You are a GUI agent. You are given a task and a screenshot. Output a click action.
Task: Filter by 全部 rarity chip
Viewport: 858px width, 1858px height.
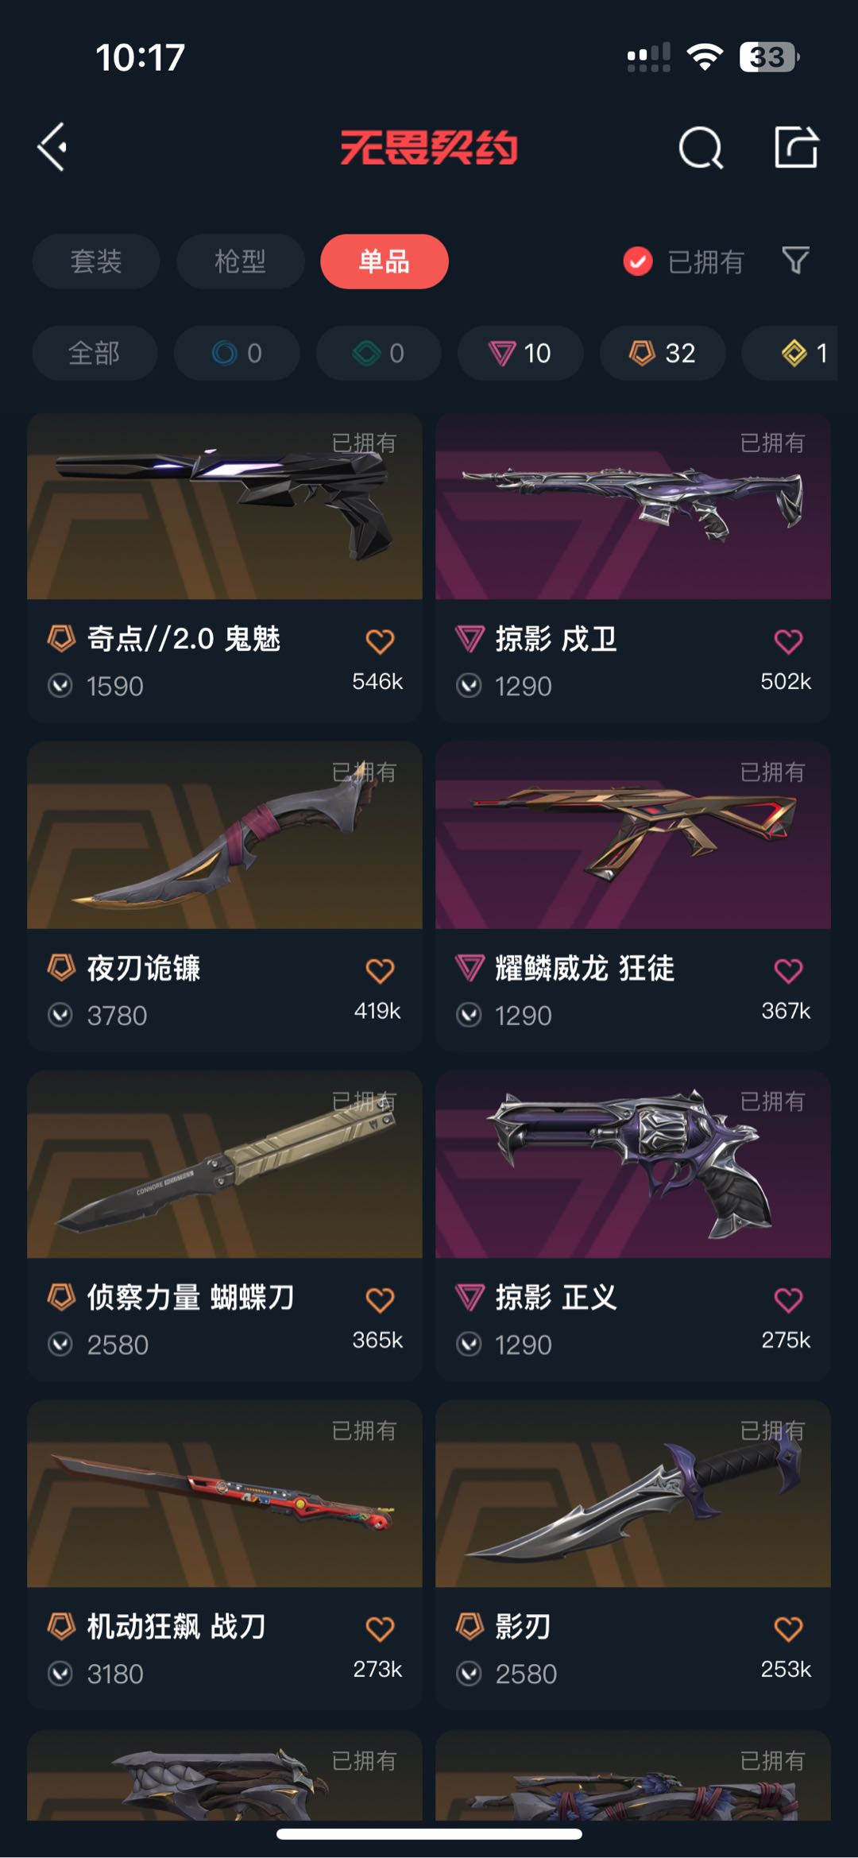(x=95, y=353)
